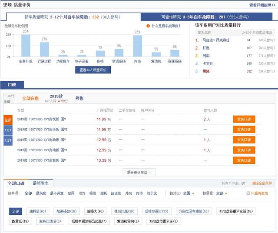This screenshot has width=278, height=233.
Task: Filter reviews by 性价比
Action: [152, 193]
